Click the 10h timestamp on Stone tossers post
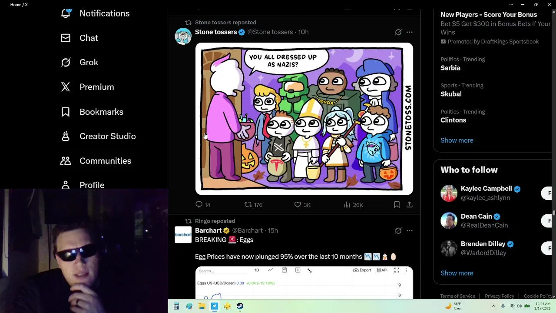Image resolution: width=556 pixels, height=313 pixels. [x=303, y=32]
